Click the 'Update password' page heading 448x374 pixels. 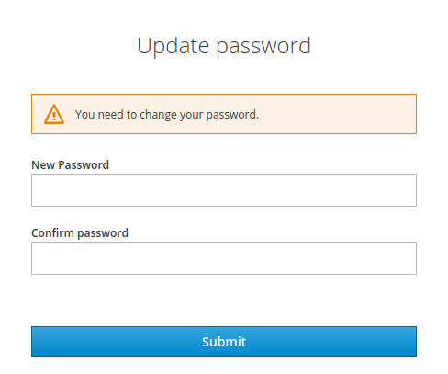point(224,46)
